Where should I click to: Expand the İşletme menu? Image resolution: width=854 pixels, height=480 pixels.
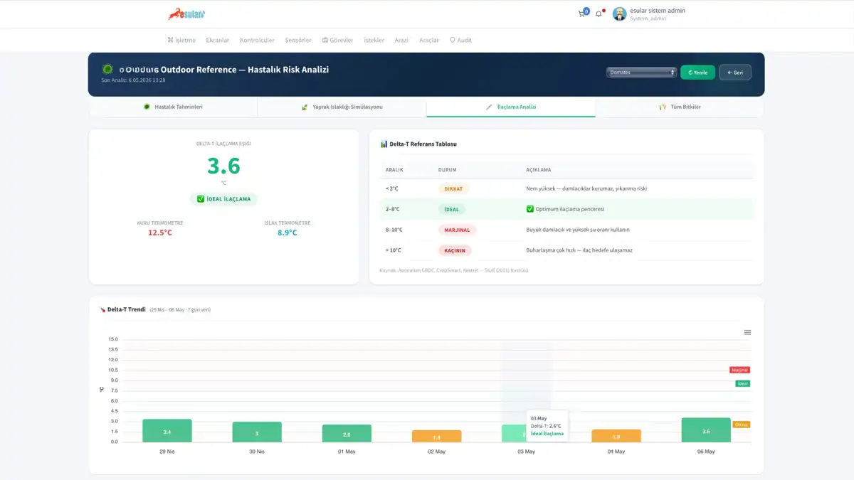click(x=181, y=40)
